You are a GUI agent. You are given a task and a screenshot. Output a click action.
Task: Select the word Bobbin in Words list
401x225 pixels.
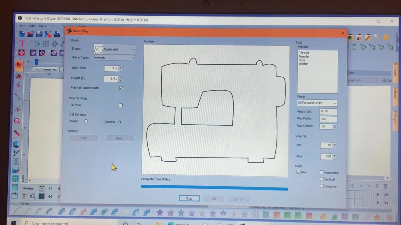(303, 64)
